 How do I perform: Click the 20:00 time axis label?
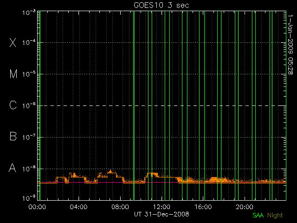click(x=245, y=206)
